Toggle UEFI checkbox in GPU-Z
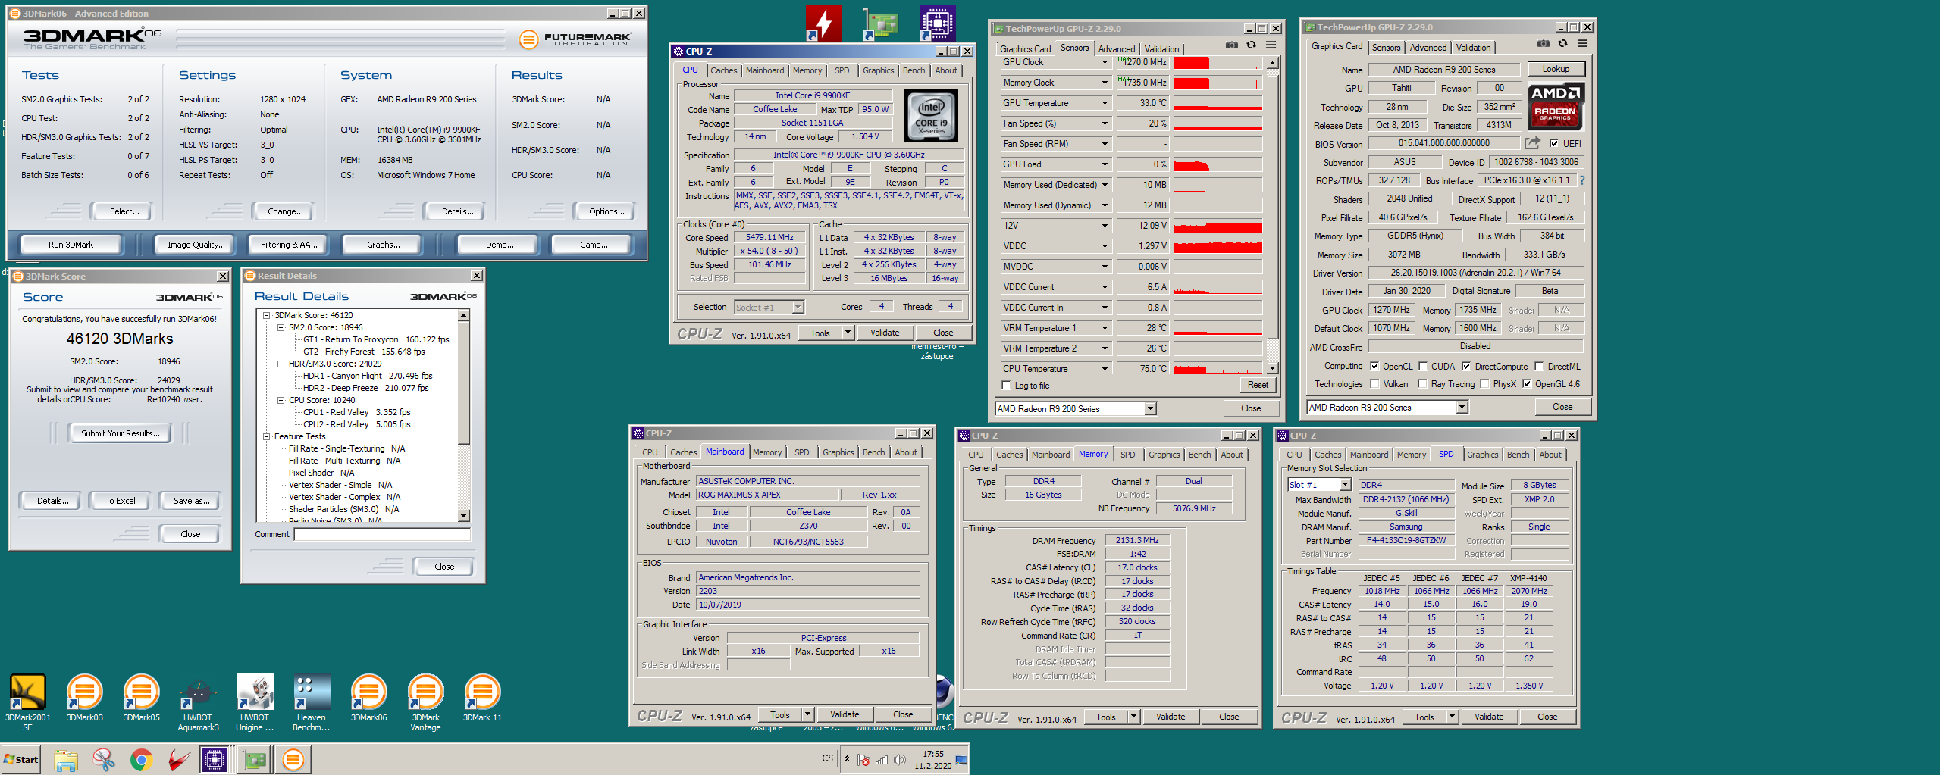Screen dimensions: 1940x775 click(1554, 143)
